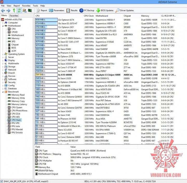Open benchmark Parameters
The width and height of the screenshot is (187, 183).
pos(57,10)
